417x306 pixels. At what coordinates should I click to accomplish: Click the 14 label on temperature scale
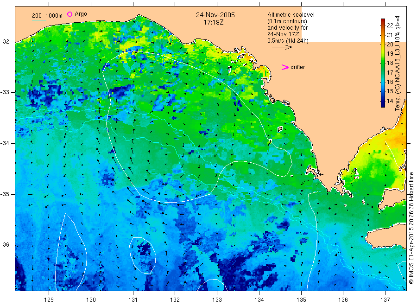click(x=390, y=101)
